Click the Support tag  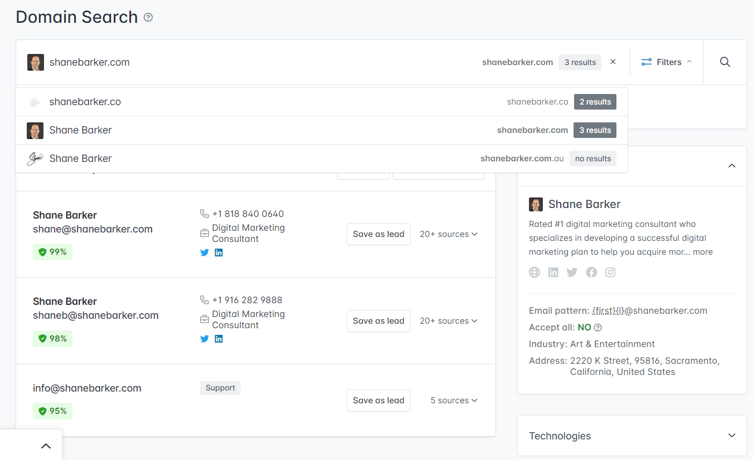coord(220,388)
